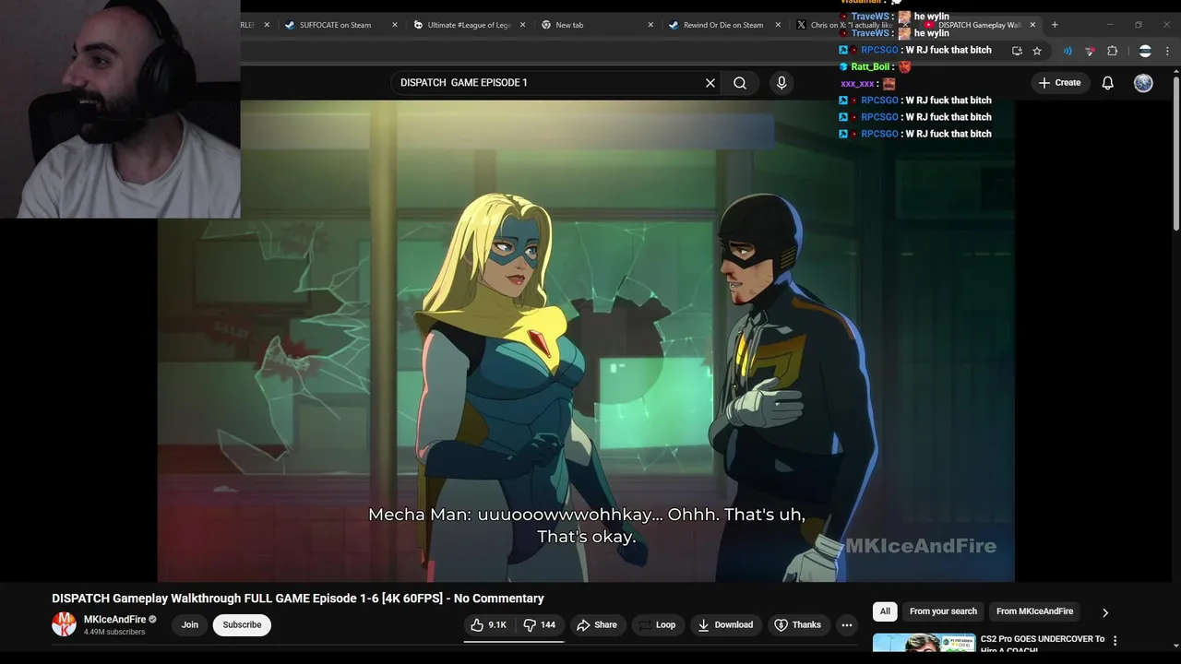The image size is (1181, 664).
Task: Close the Rewind Or Die on Steam tab
Action: pos(778,25)
